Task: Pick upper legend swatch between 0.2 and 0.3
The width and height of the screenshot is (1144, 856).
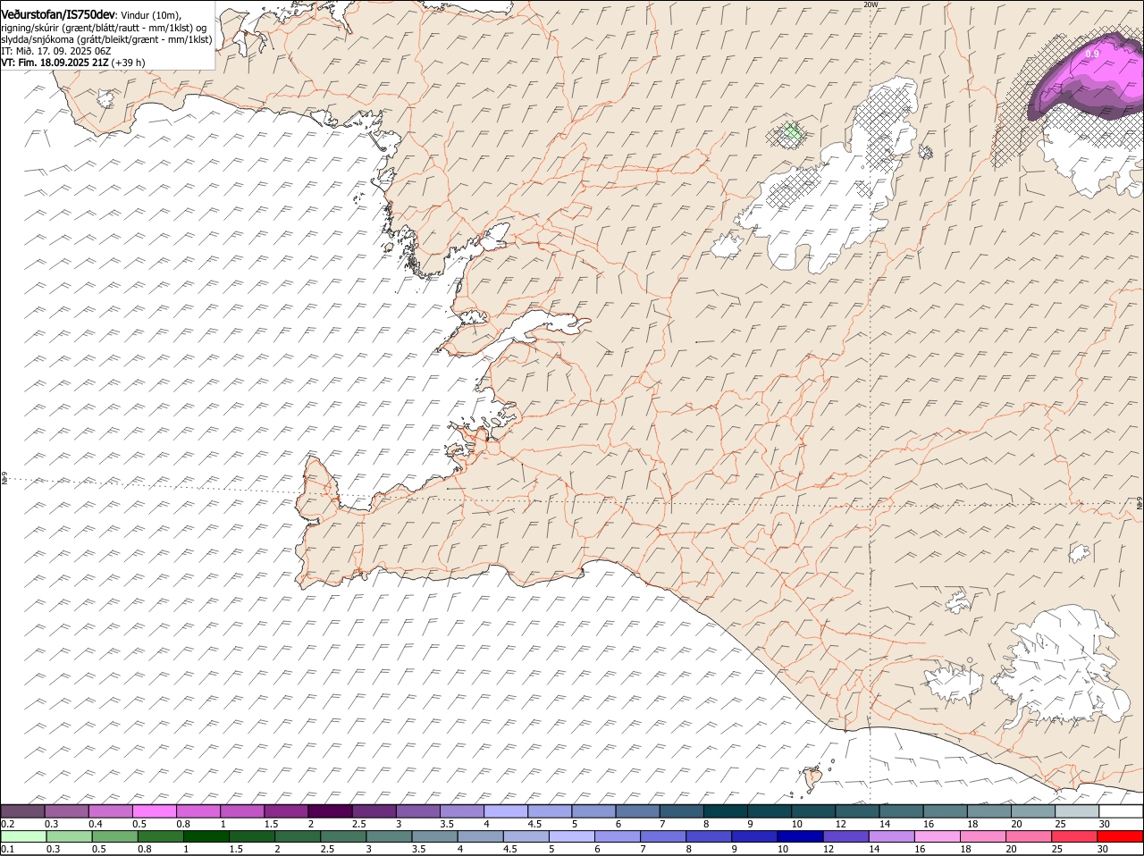Action: (x=23, y=810)
